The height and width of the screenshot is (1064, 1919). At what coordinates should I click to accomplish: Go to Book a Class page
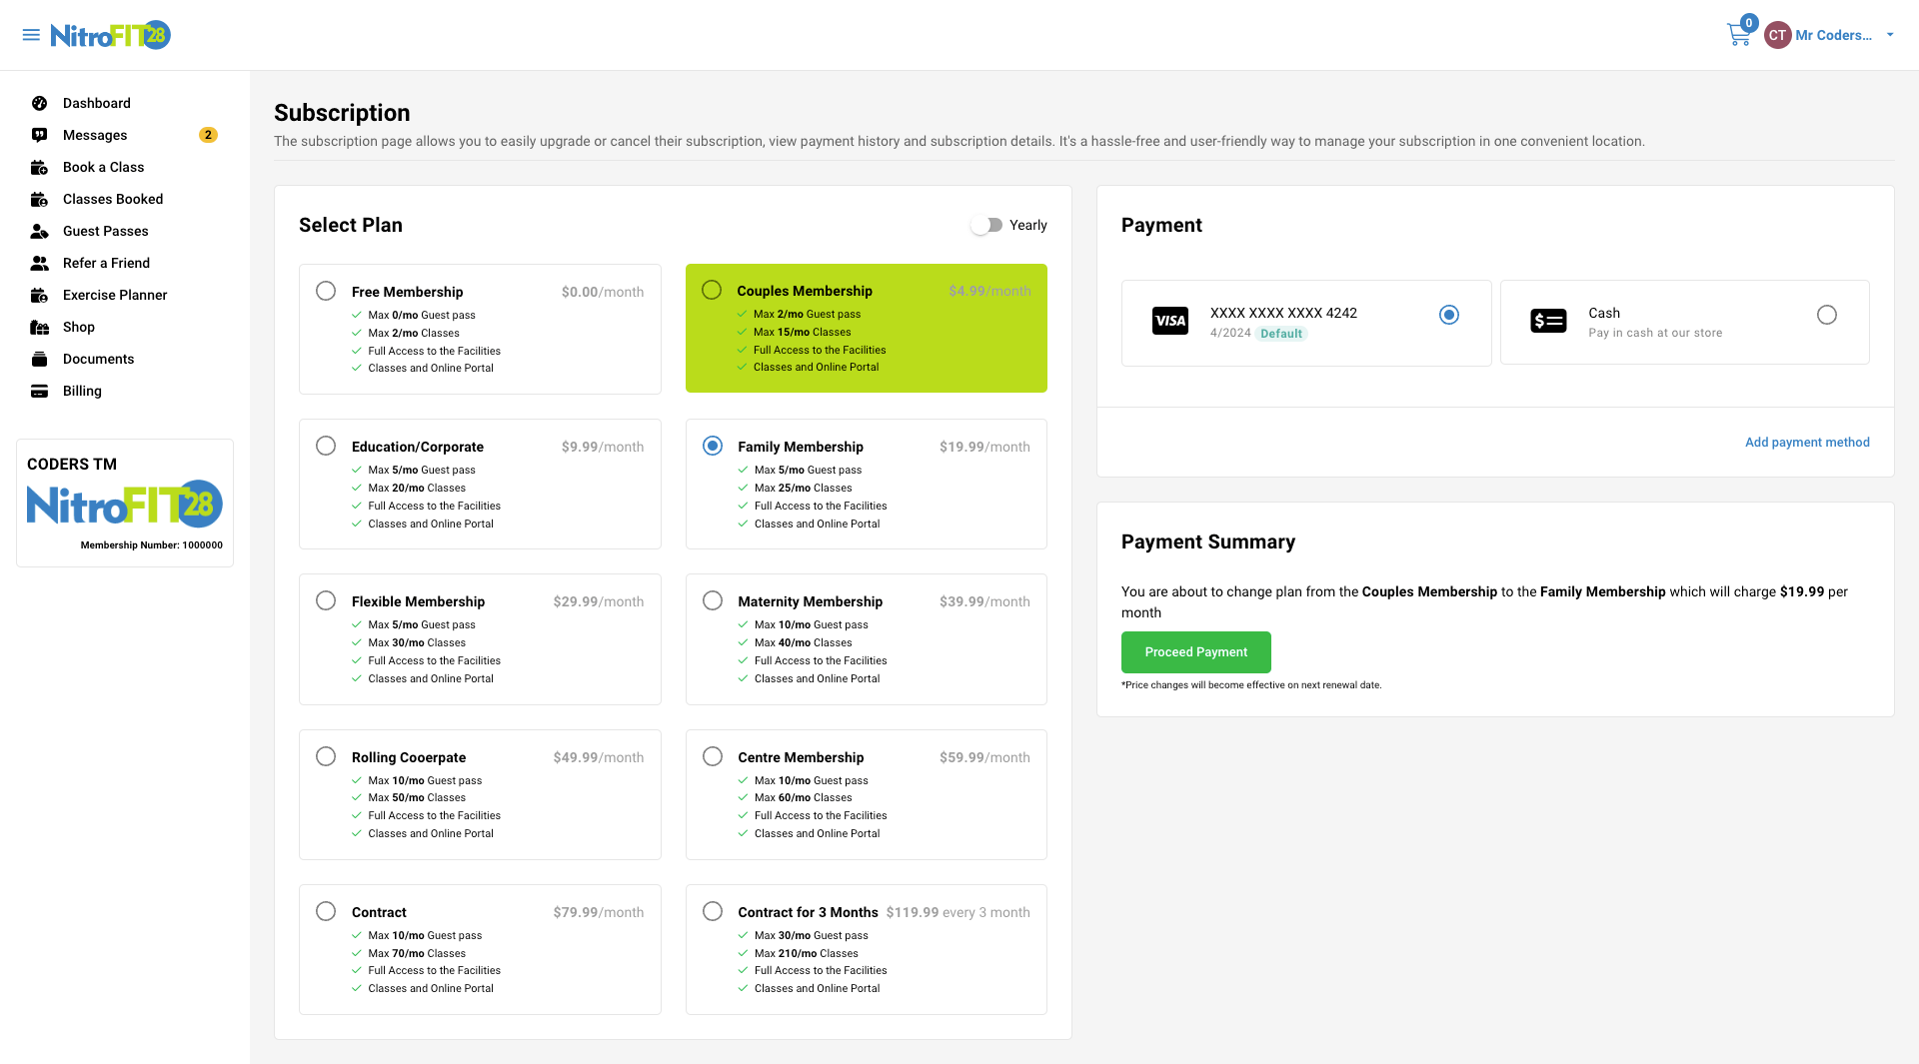point(103,167)
